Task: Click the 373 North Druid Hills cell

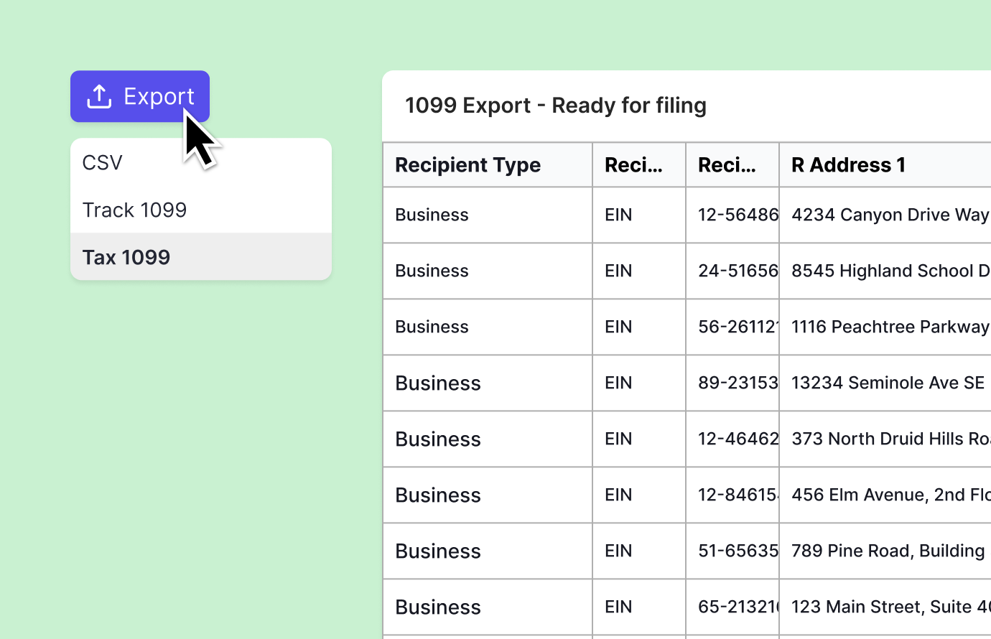Action: click(889, 439)
